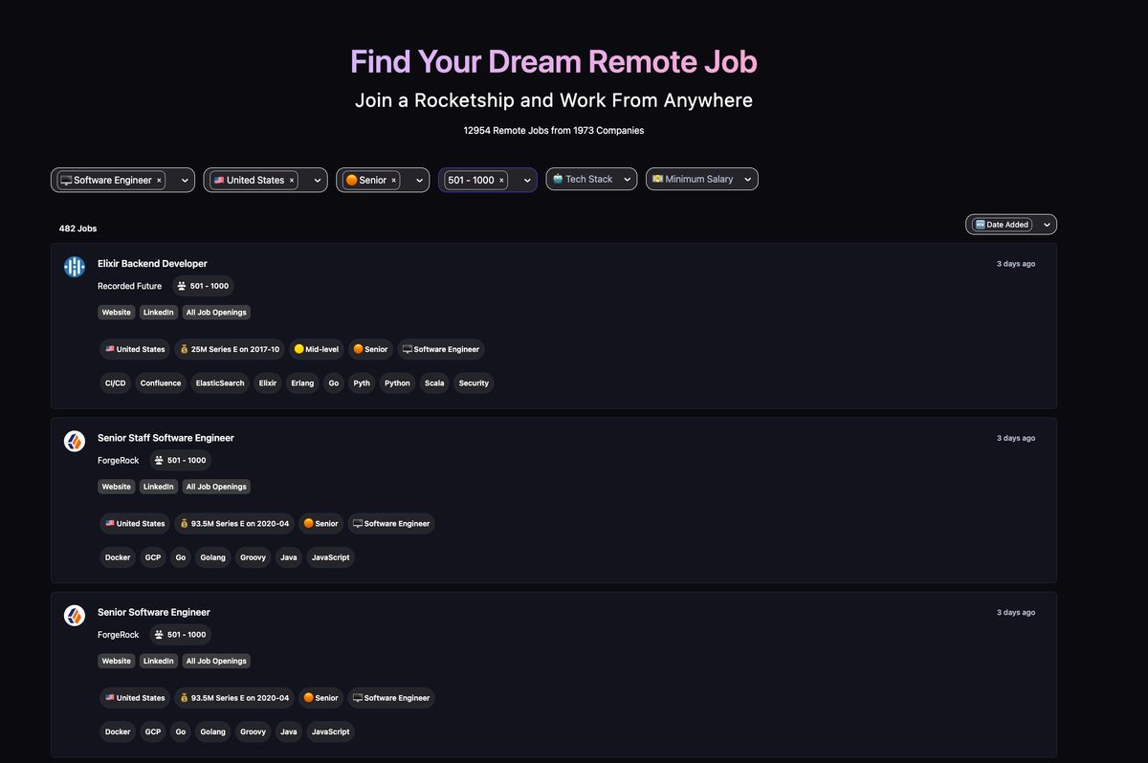Expand the Senior filter chevron
The width and height of the screenshot is (1148, 763).
click(x=418, y=180)
